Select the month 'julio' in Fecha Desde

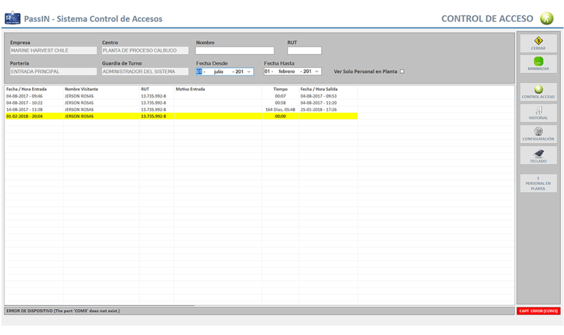click(219, 72)
